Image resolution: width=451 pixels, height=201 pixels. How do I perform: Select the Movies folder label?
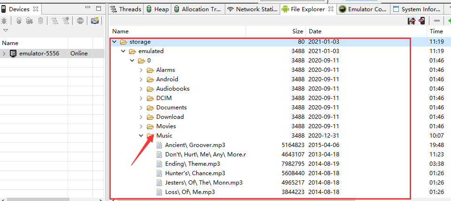click(166, 126)
